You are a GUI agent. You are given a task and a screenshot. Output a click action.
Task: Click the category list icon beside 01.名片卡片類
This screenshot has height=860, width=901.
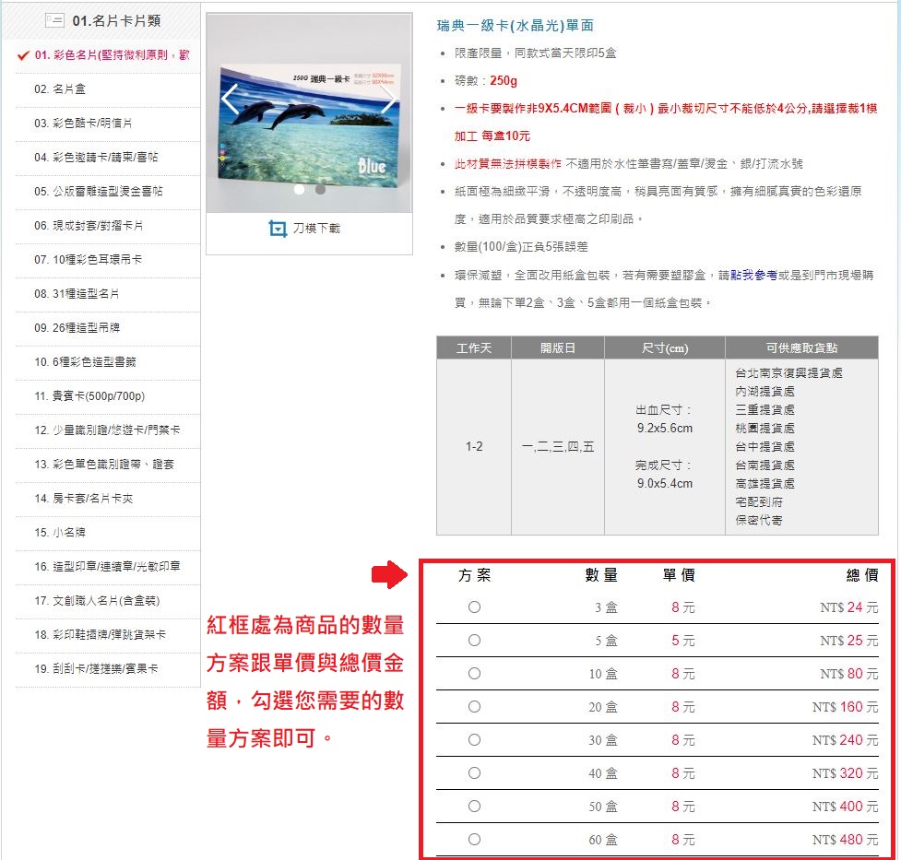coord(55,20)
